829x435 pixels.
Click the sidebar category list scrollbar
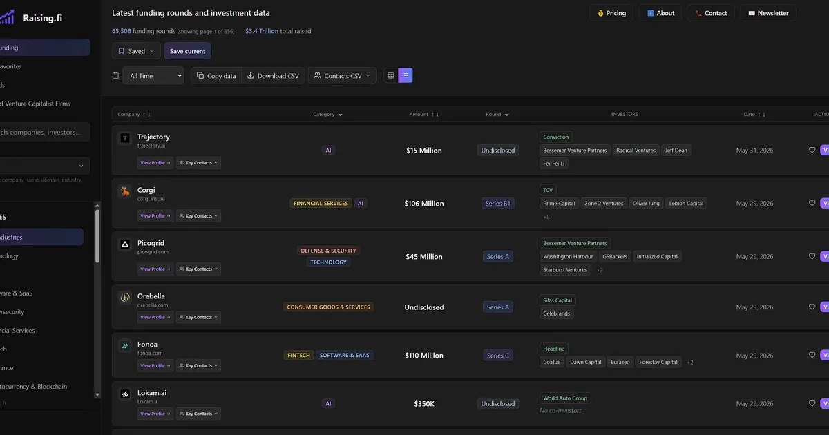coord(97,235)
